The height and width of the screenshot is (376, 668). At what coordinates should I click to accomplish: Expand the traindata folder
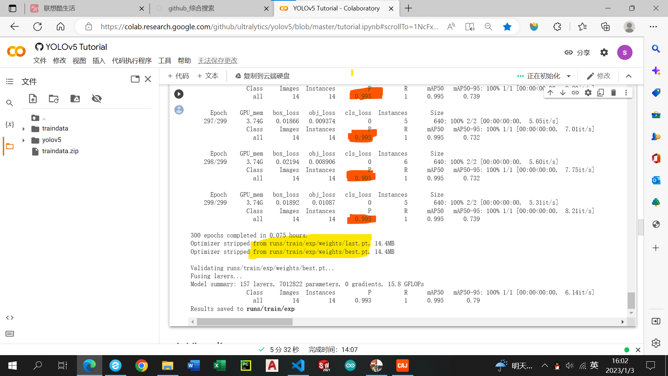(x=24, y=129)
